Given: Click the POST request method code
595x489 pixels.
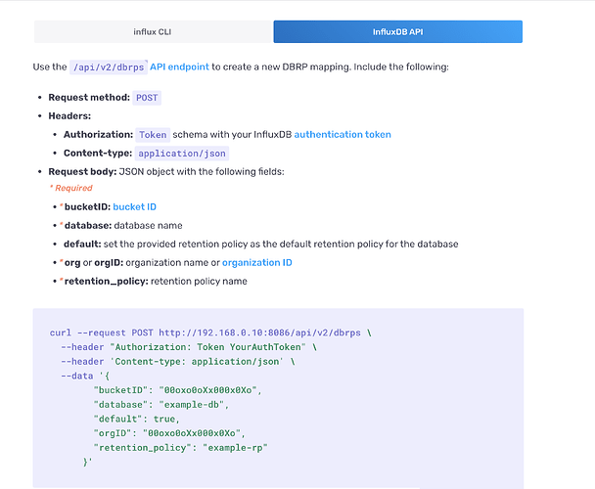Looking at the screenshot, I should [147, 98].
